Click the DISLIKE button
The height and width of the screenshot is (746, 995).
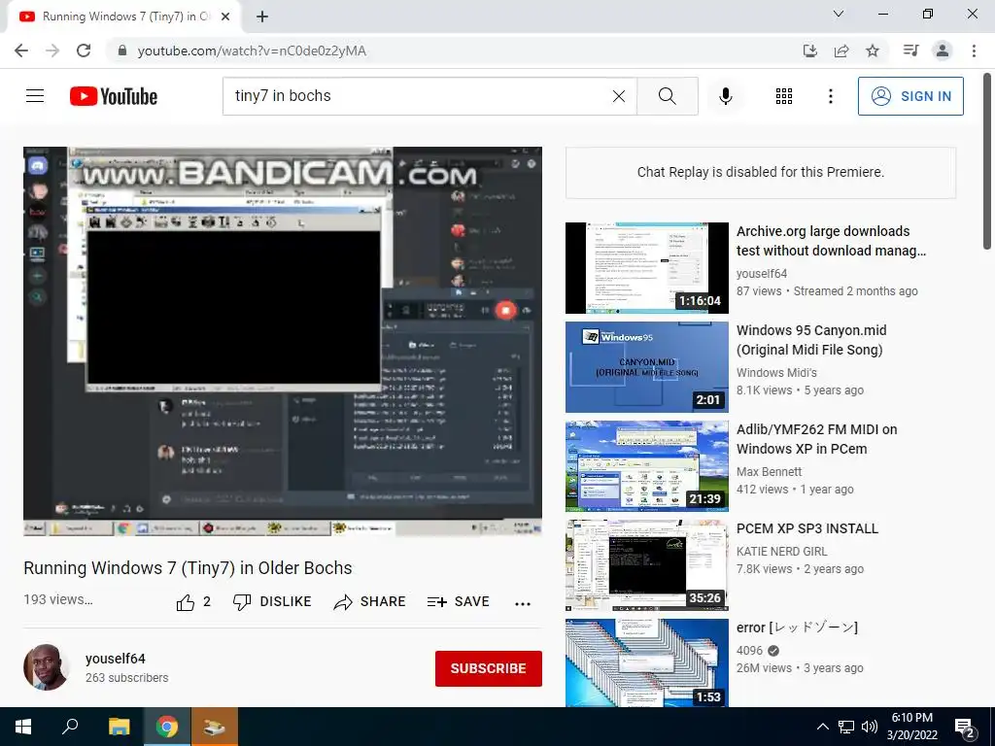click(272, 602)
